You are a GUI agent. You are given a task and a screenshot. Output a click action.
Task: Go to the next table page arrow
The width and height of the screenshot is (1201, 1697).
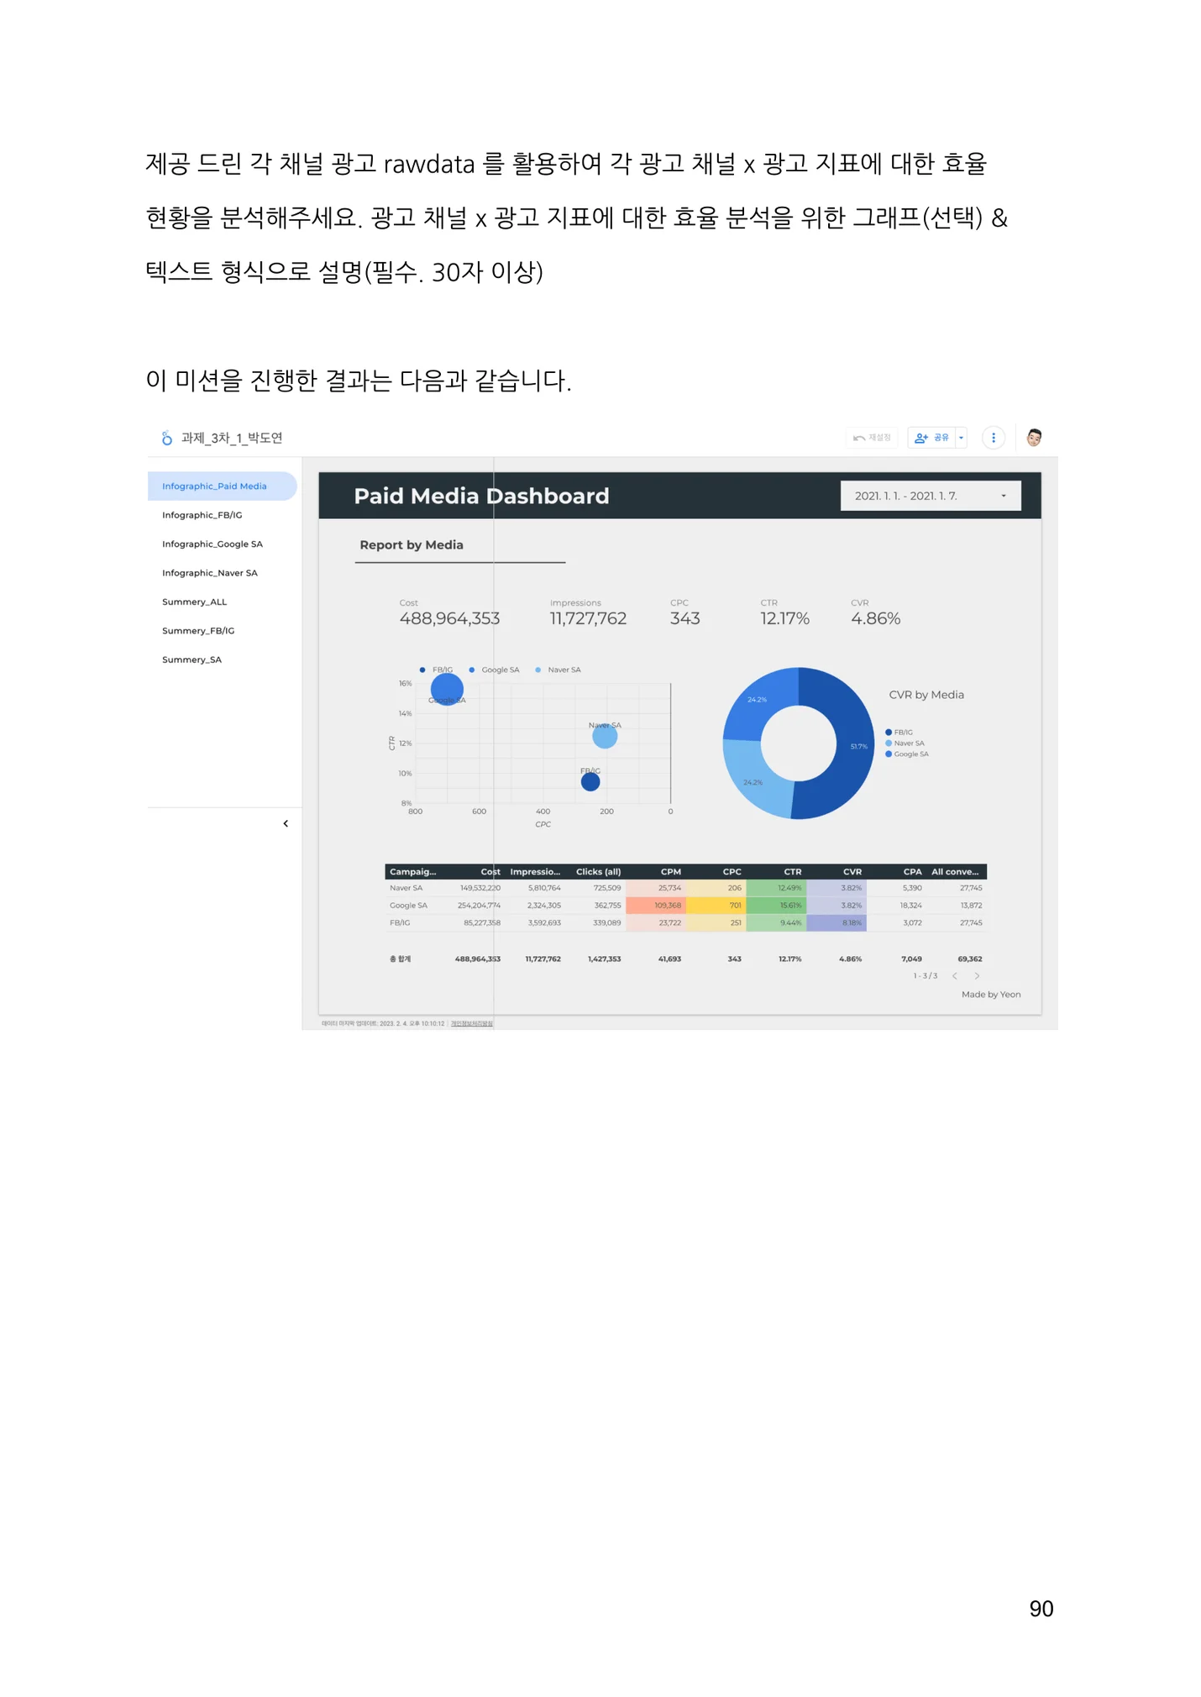977,976
